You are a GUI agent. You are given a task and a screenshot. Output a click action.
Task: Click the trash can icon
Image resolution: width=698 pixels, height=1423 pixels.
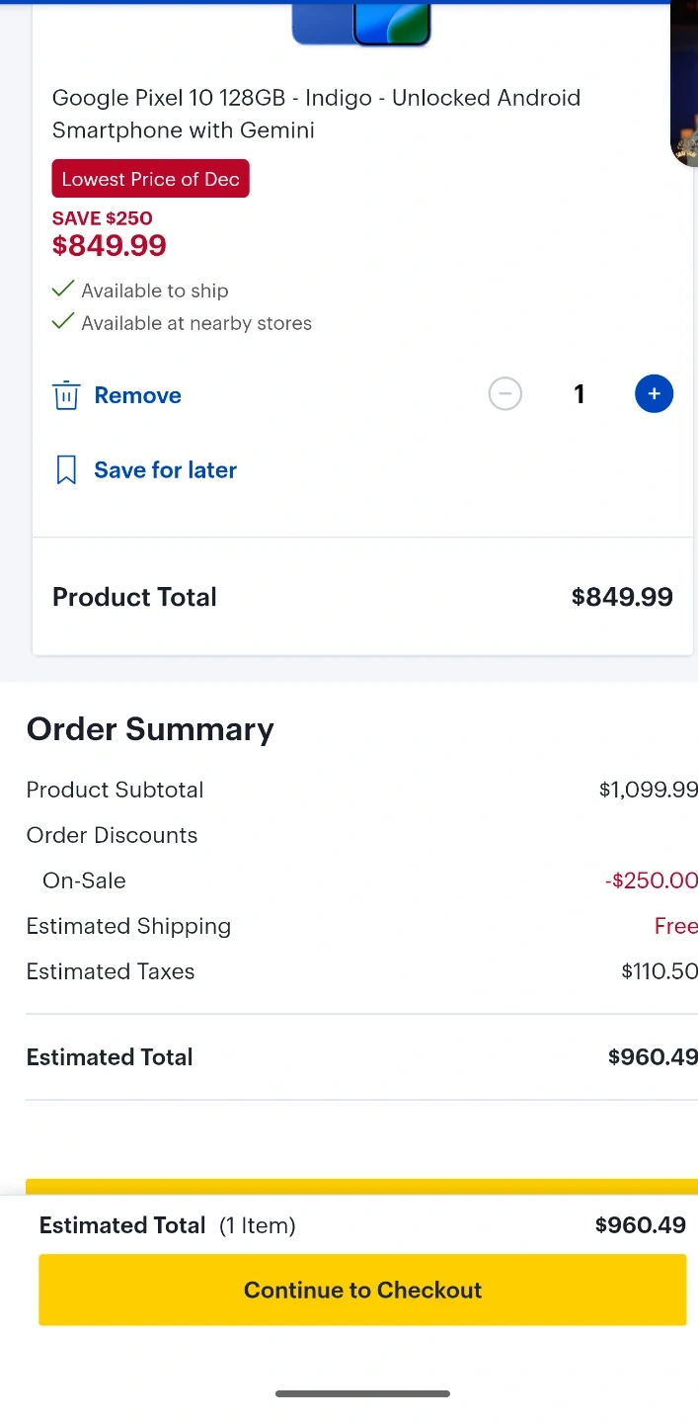pos(66,395)
